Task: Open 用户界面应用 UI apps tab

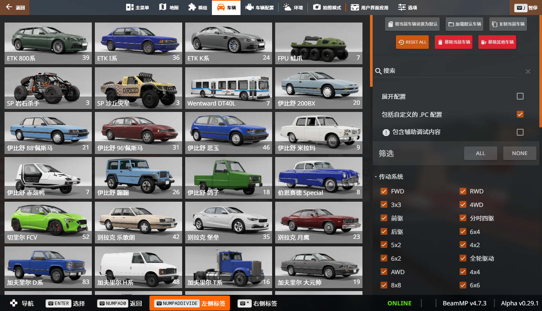Action: coord(370,8)
